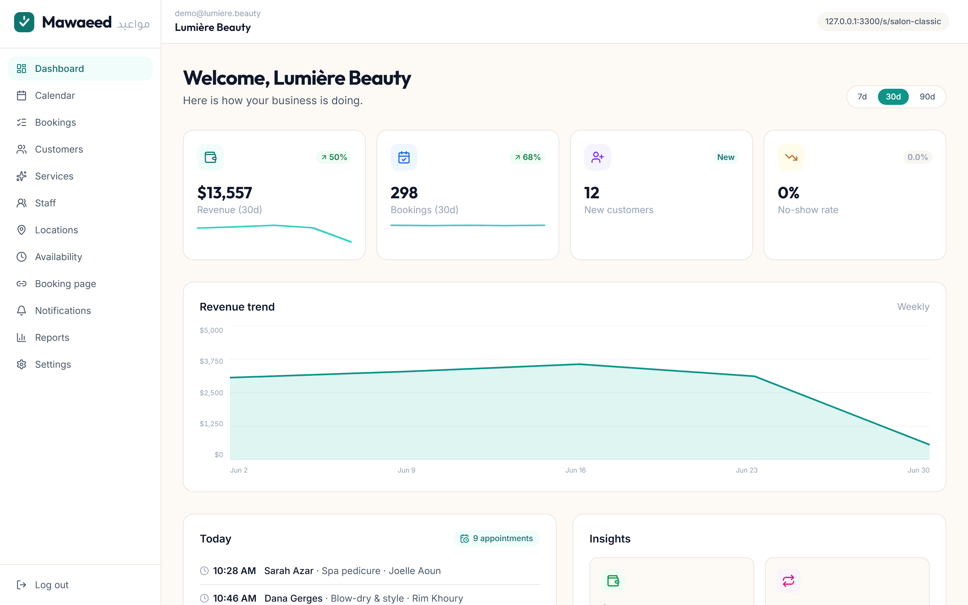
Task: Open the Locations section
Action: (x=80, y=230)
